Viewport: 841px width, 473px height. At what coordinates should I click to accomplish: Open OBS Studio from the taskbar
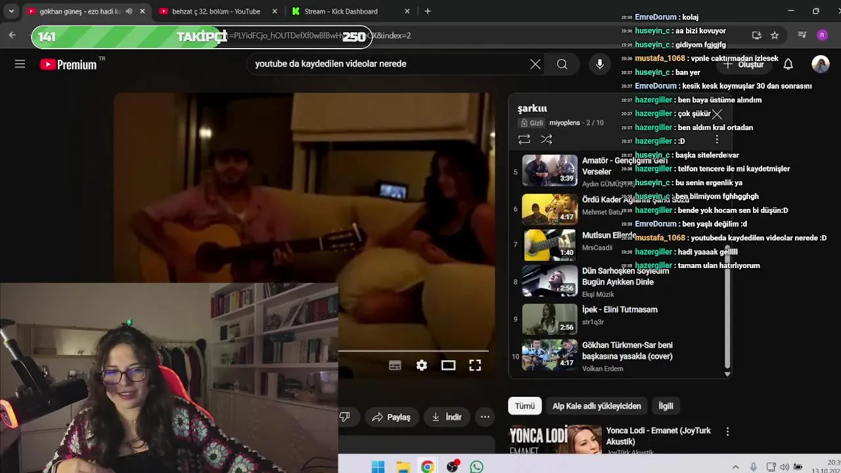[x=452, y=467]
